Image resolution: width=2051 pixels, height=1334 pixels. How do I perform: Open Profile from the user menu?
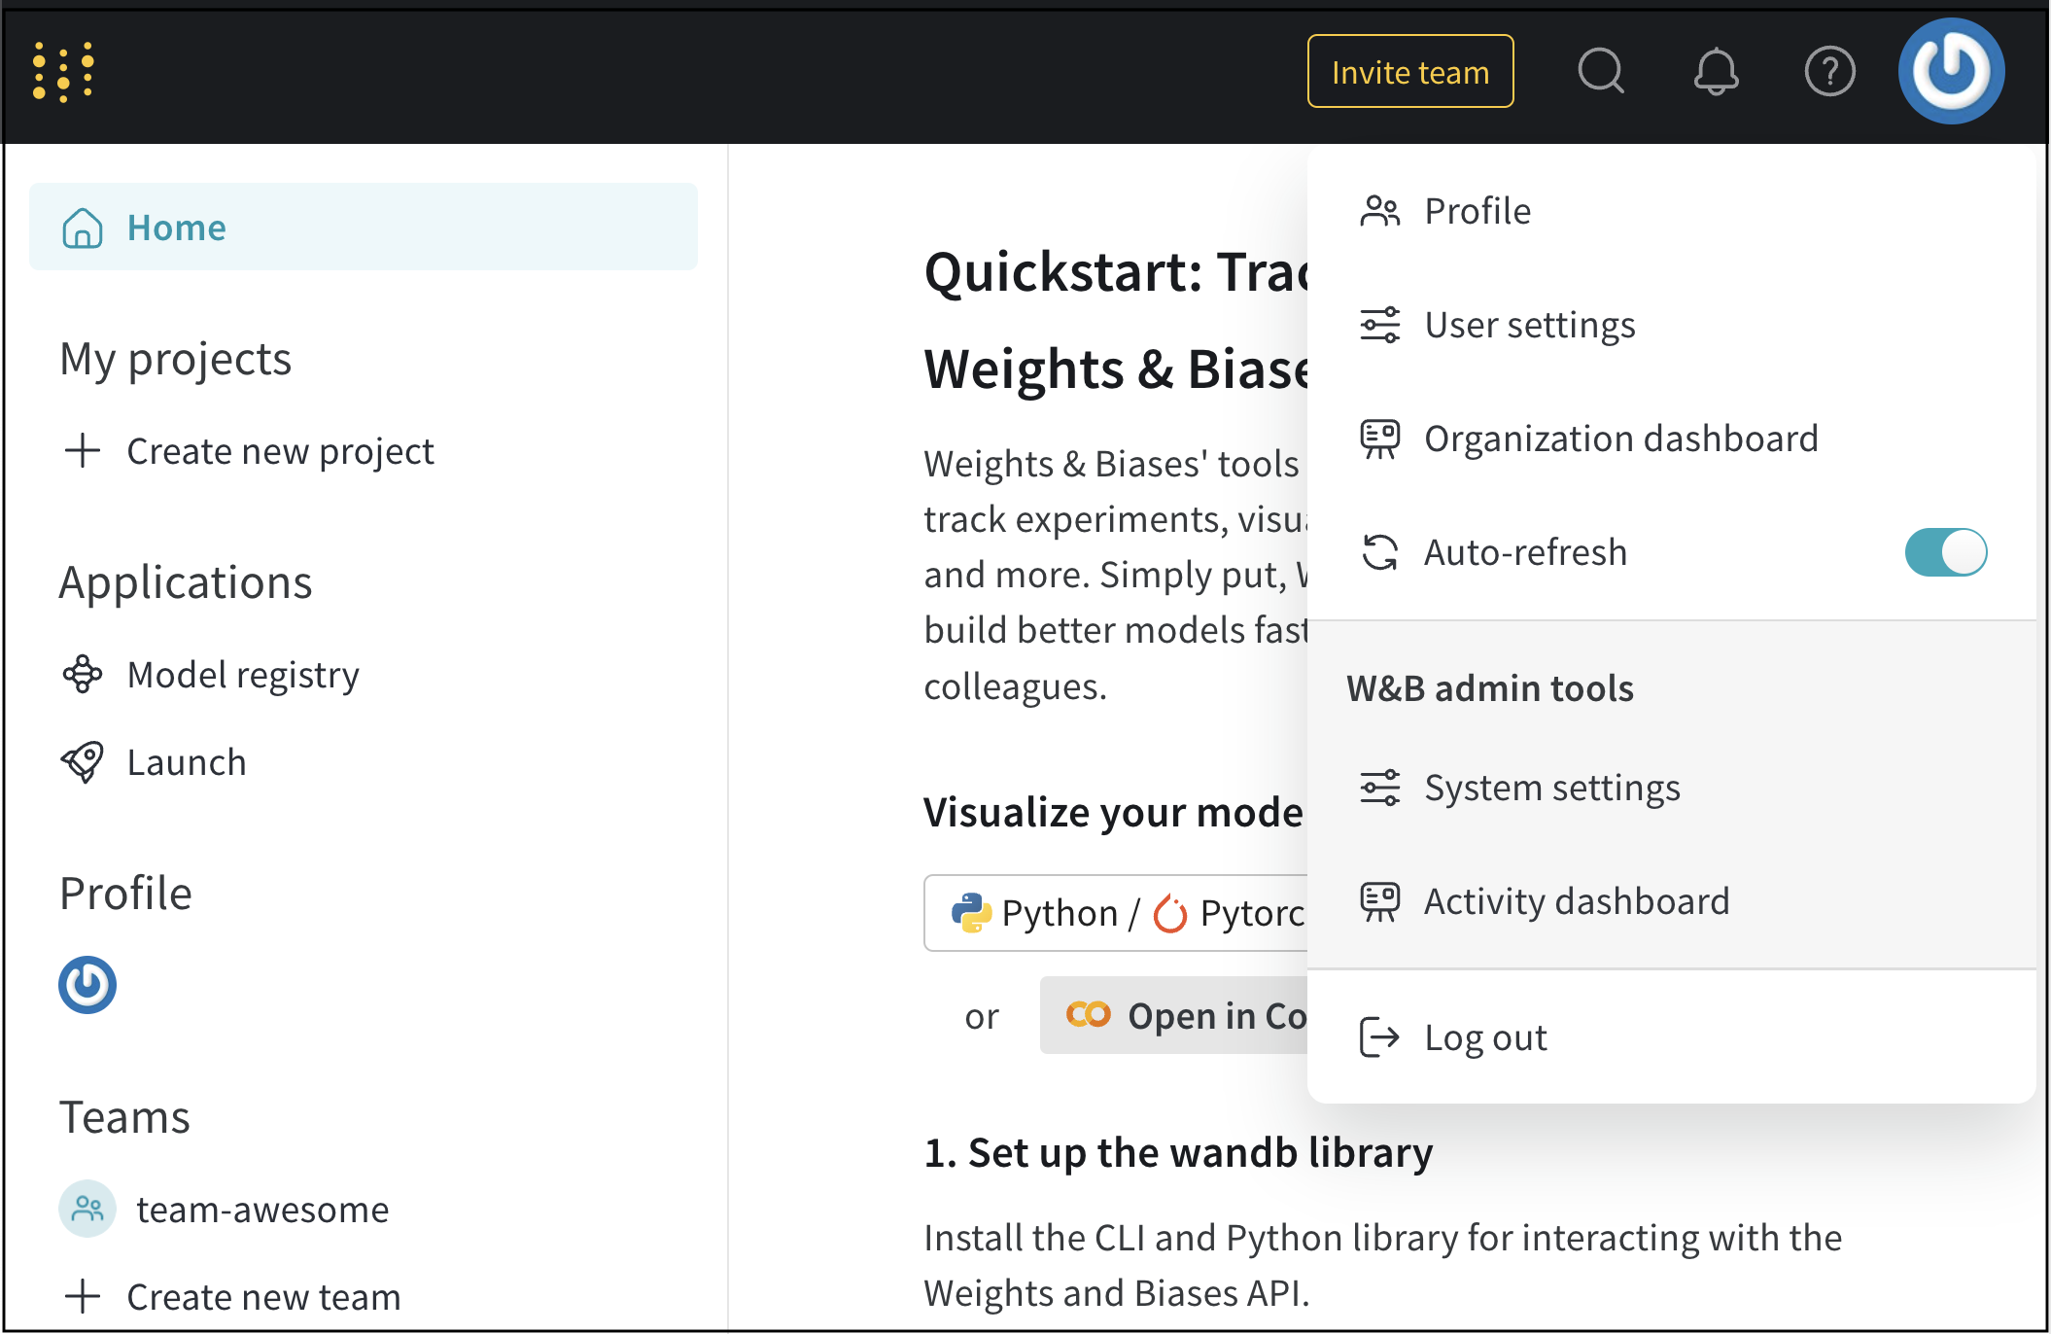[1477, 211]
